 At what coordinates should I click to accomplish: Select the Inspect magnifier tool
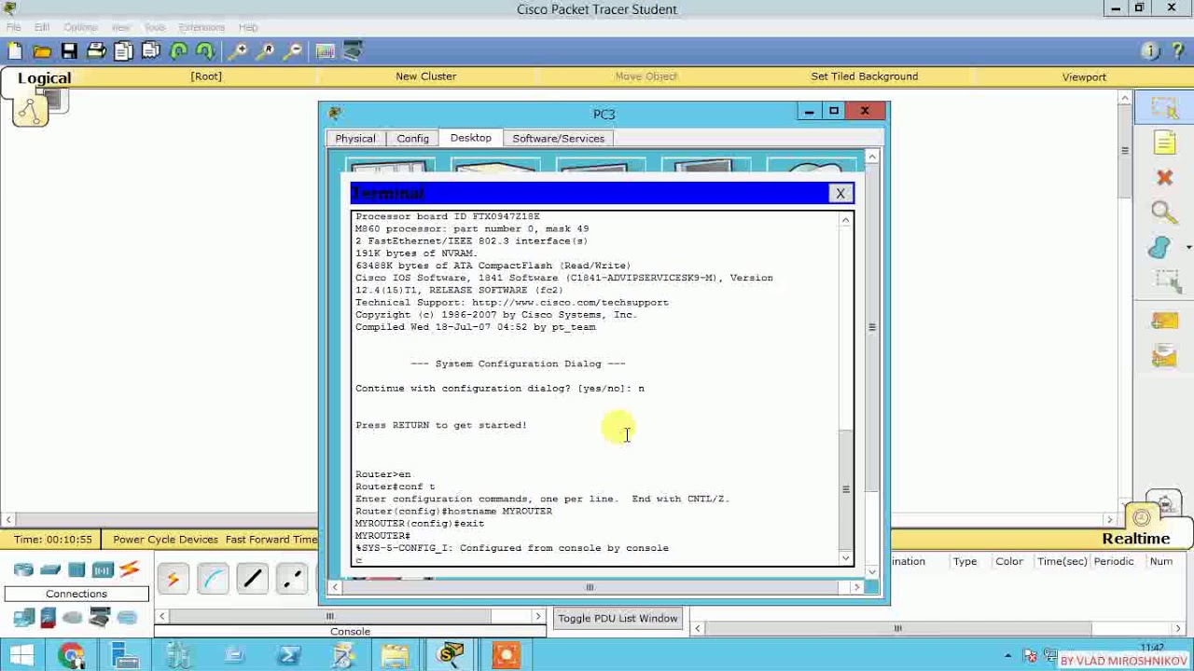click(1163, 212)
